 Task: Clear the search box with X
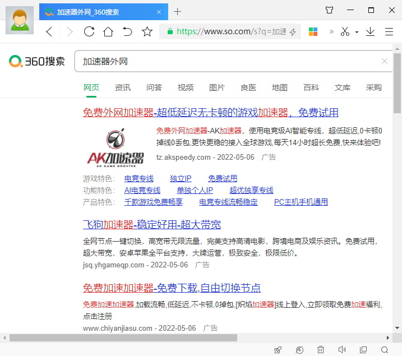tap(384, 61)
